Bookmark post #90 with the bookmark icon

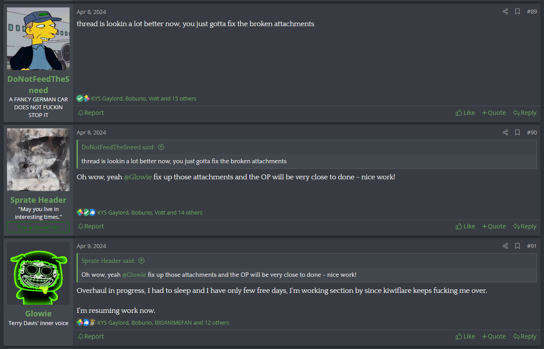517,132
